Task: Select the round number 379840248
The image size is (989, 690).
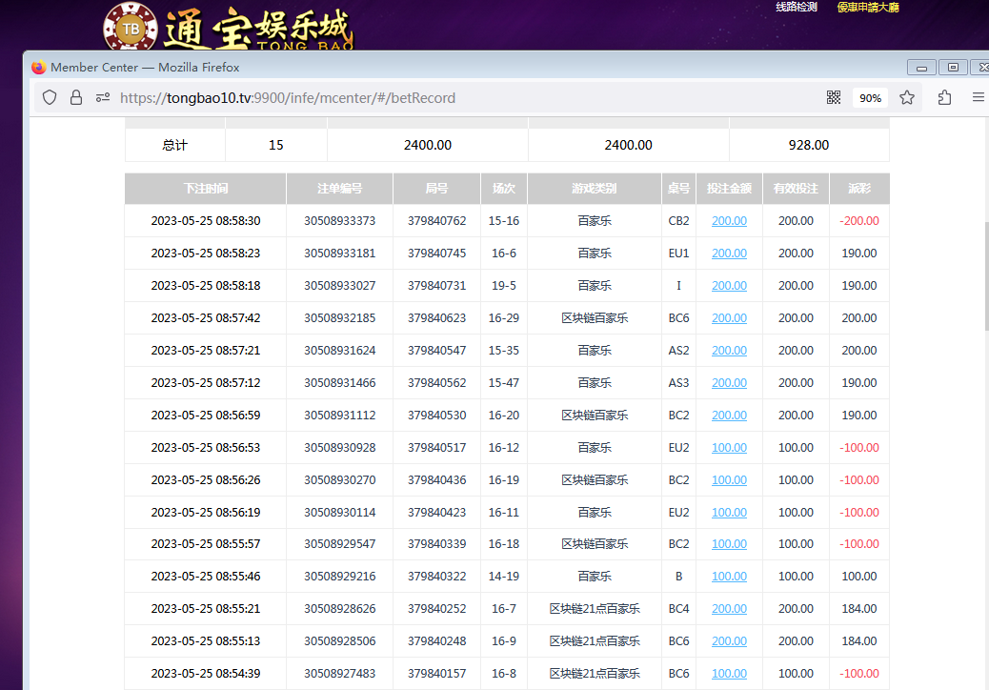Action: click(x=437, y=640)
